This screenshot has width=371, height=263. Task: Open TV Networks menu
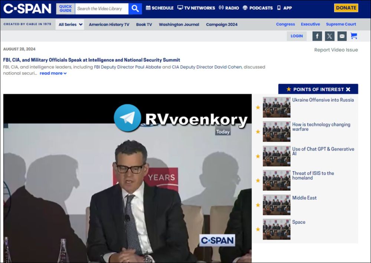(196, 8)
